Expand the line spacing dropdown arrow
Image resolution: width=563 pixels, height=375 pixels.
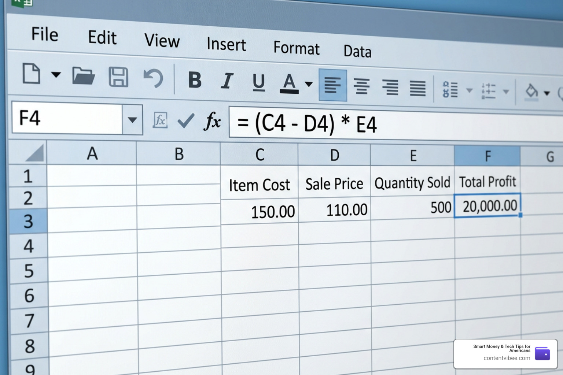point(506,92)
